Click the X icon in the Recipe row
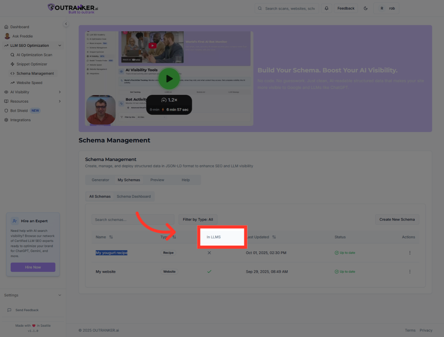 (209, 253)
